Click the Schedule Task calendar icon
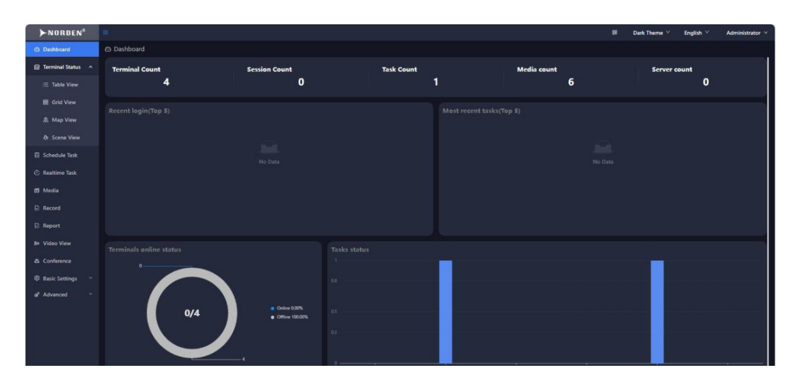Image resolution: width=790 pixels, height=385 pixels. [36, 155]
